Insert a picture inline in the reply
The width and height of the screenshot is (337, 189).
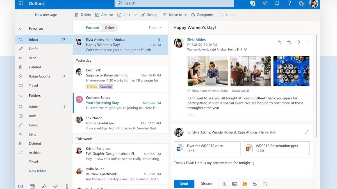coord(234,184)
